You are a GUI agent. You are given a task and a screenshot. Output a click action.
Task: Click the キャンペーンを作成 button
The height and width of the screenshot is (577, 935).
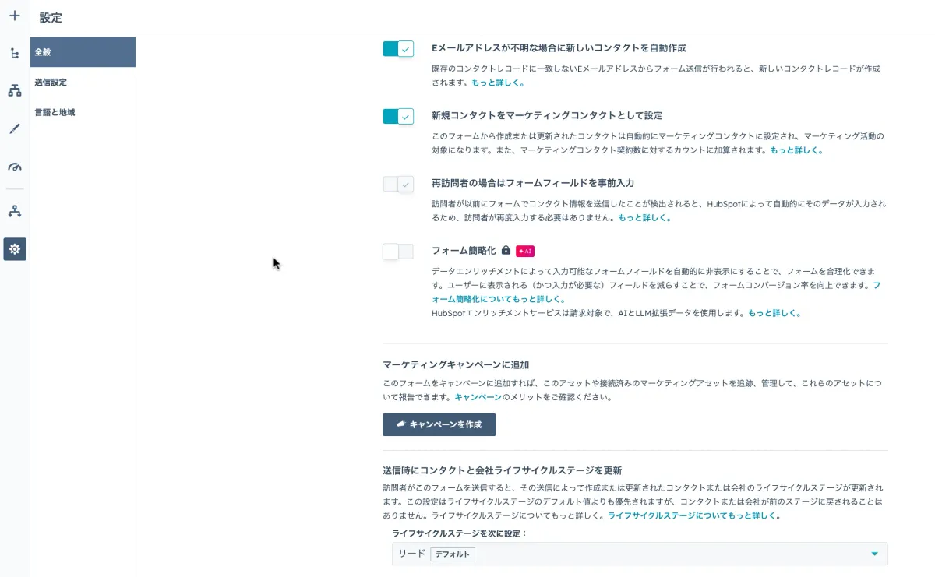pyautogui.click(x=439, y=424)
